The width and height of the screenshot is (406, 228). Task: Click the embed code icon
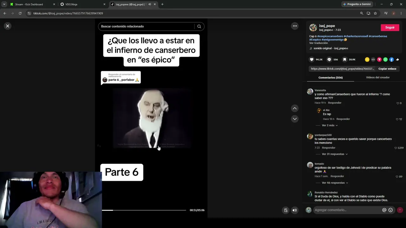coord(373,60)
